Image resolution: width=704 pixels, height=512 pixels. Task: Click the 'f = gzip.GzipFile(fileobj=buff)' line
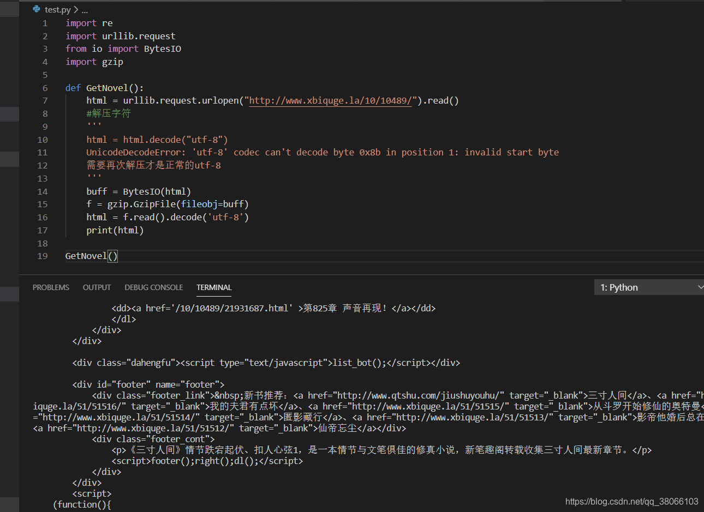[x=168, y=204]
